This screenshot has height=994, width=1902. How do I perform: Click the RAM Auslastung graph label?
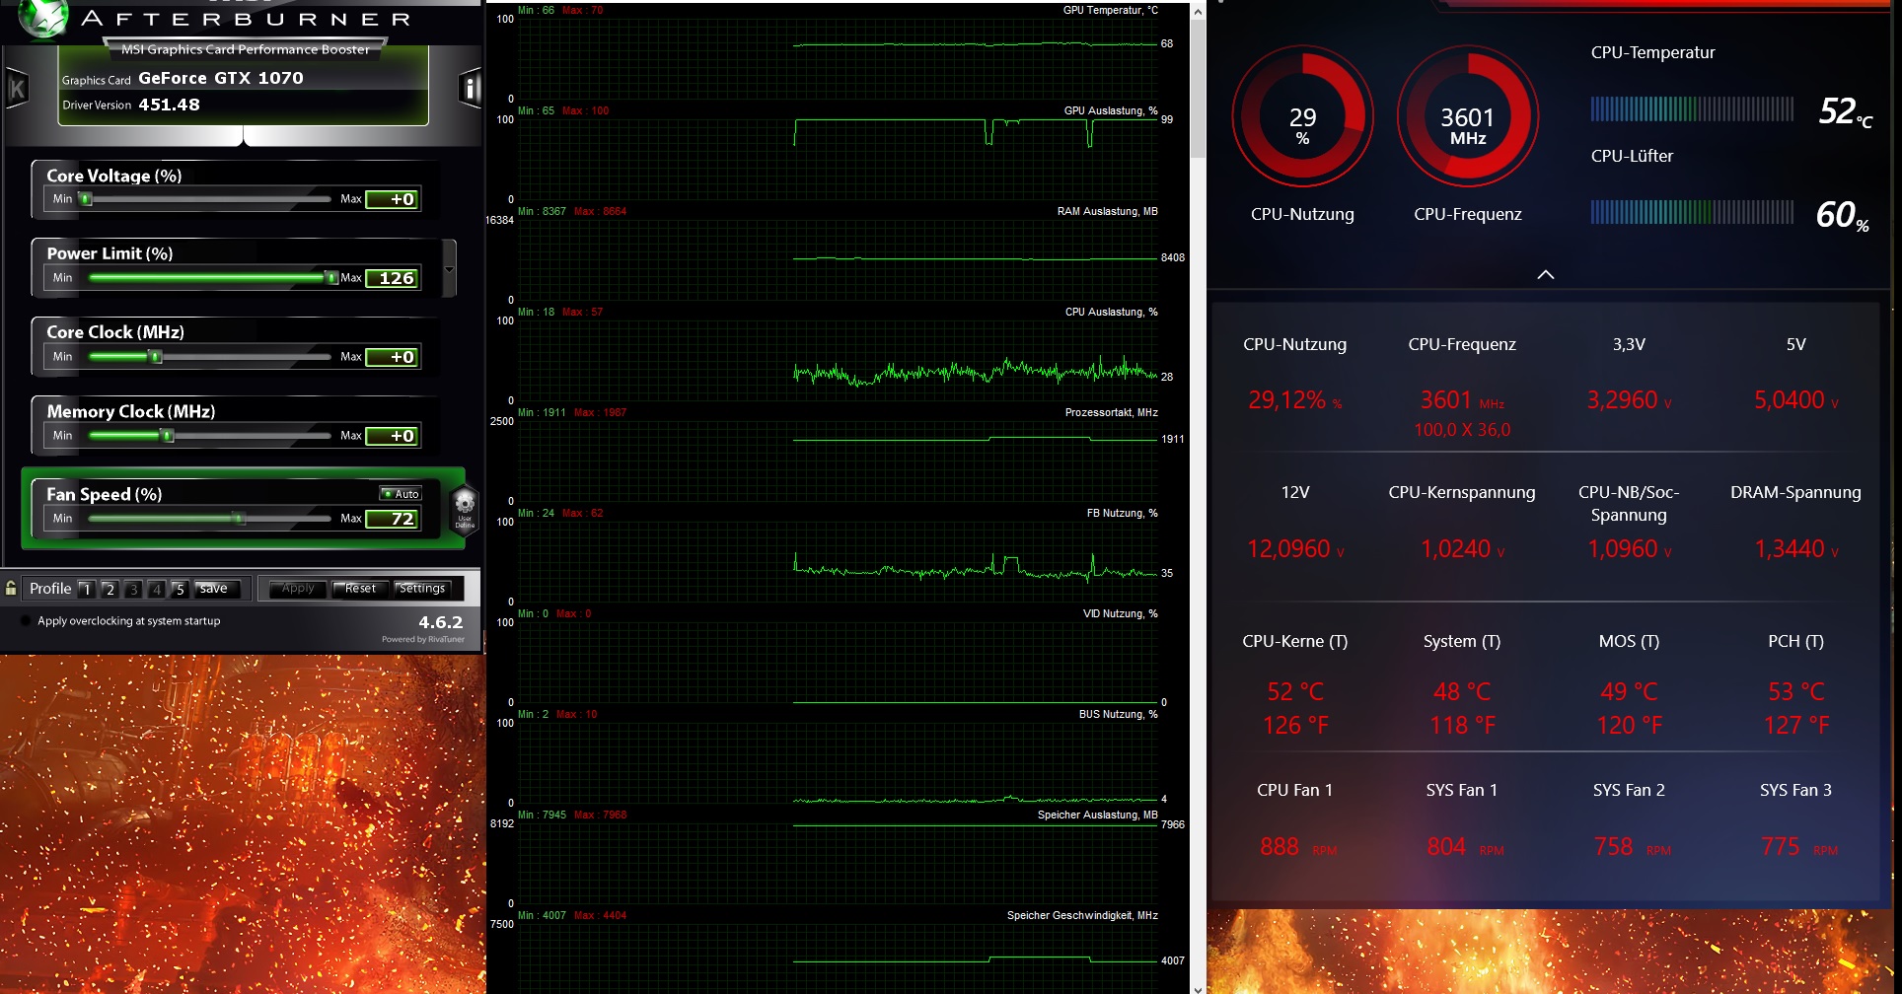1107,211
